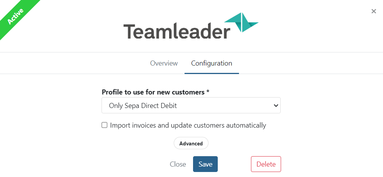Click the Close text link
383x177 pixels.
coord(178,164)
